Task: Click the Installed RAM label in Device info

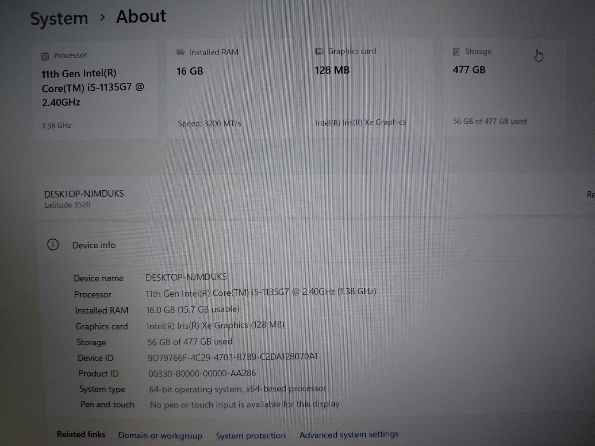Action: point(102,310)
